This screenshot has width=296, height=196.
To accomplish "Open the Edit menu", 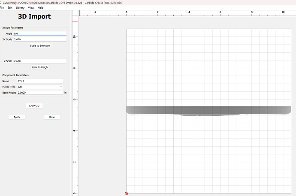I will point(10,8).
